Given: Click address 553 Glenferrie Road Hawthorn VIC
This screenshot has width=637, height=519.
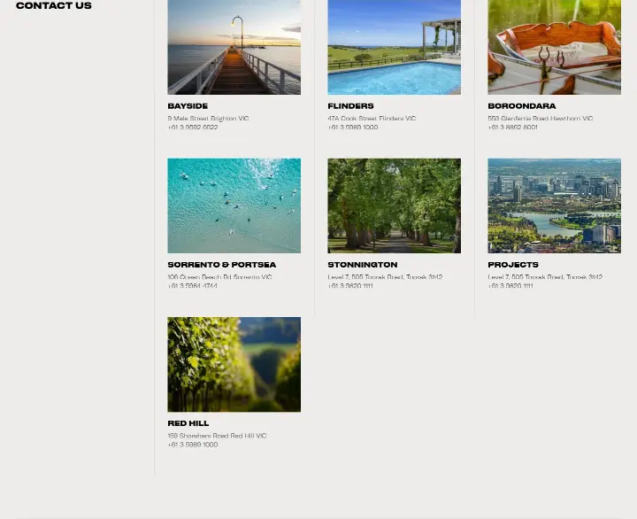Looking at the screenshot, I should [x=541, y=119].
